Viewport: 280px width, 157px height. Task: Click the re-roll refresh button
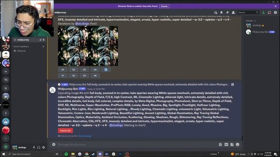click(x=106, y=70)
